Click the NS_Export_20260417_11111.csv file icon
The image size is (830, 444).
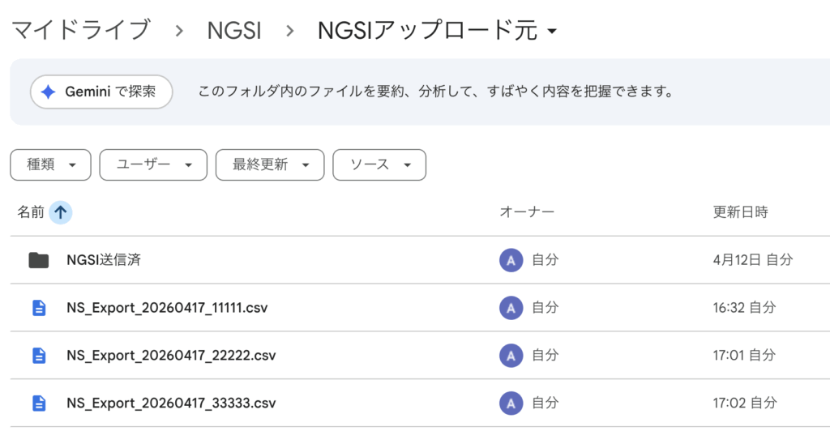(38, 308)
